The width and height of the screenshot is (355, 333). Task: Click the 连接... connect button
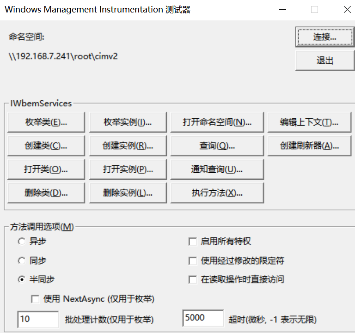[x=325, y=37]
